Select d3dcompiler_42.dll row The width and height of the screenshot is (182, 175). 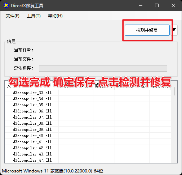pyautogui.click(x=88, y=148)
